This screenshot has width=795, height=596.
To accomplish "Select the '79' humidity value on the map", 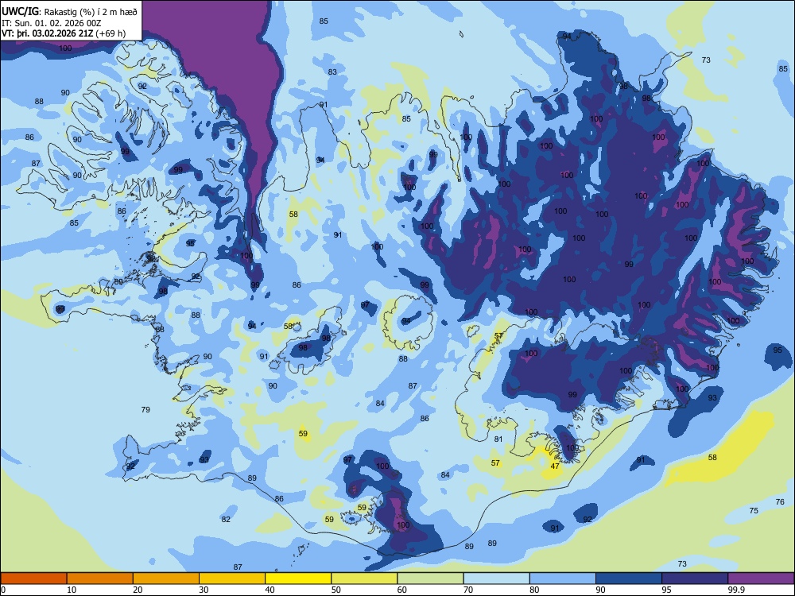I will click(x=145, y=409).
